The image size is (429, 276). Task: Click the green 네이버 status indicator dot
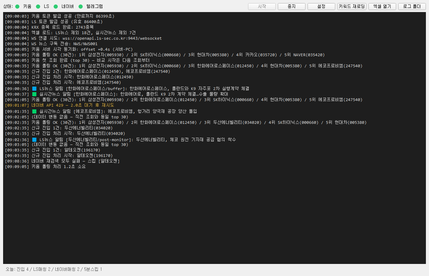(56, 7)
